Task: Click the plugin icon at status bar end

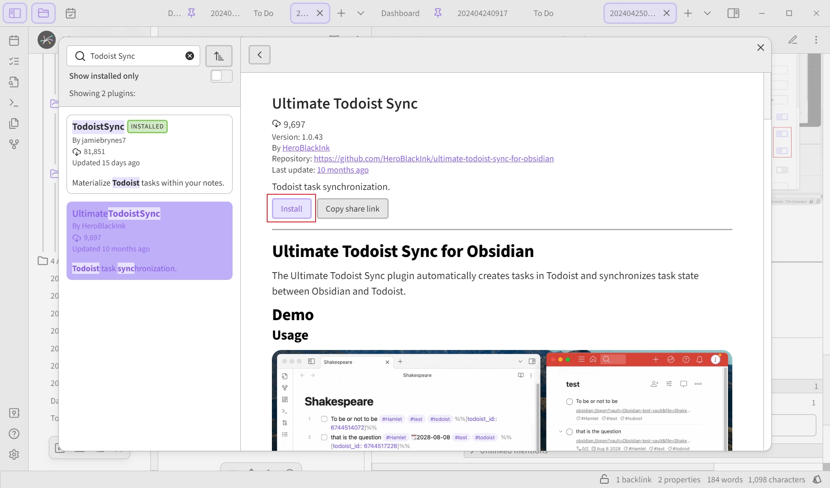Action: (x=817, y=479)
